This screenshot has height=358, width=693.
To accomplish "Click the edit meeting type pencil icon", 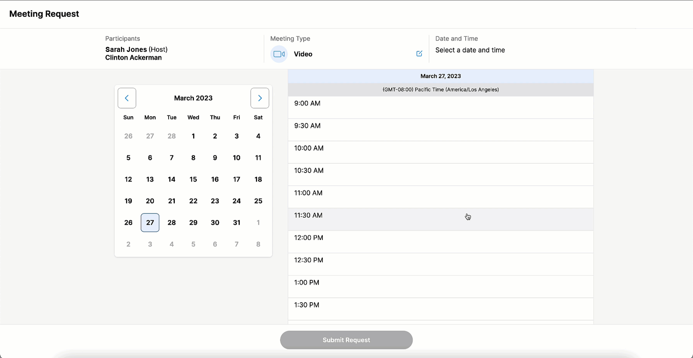I will pos(419,54).
